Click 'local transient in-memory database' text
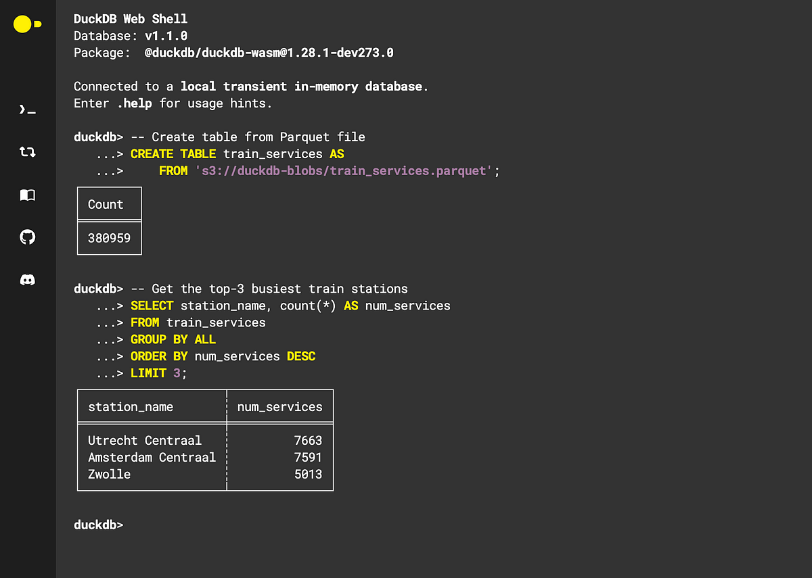812x578 pixels. [x=301, y=87]
